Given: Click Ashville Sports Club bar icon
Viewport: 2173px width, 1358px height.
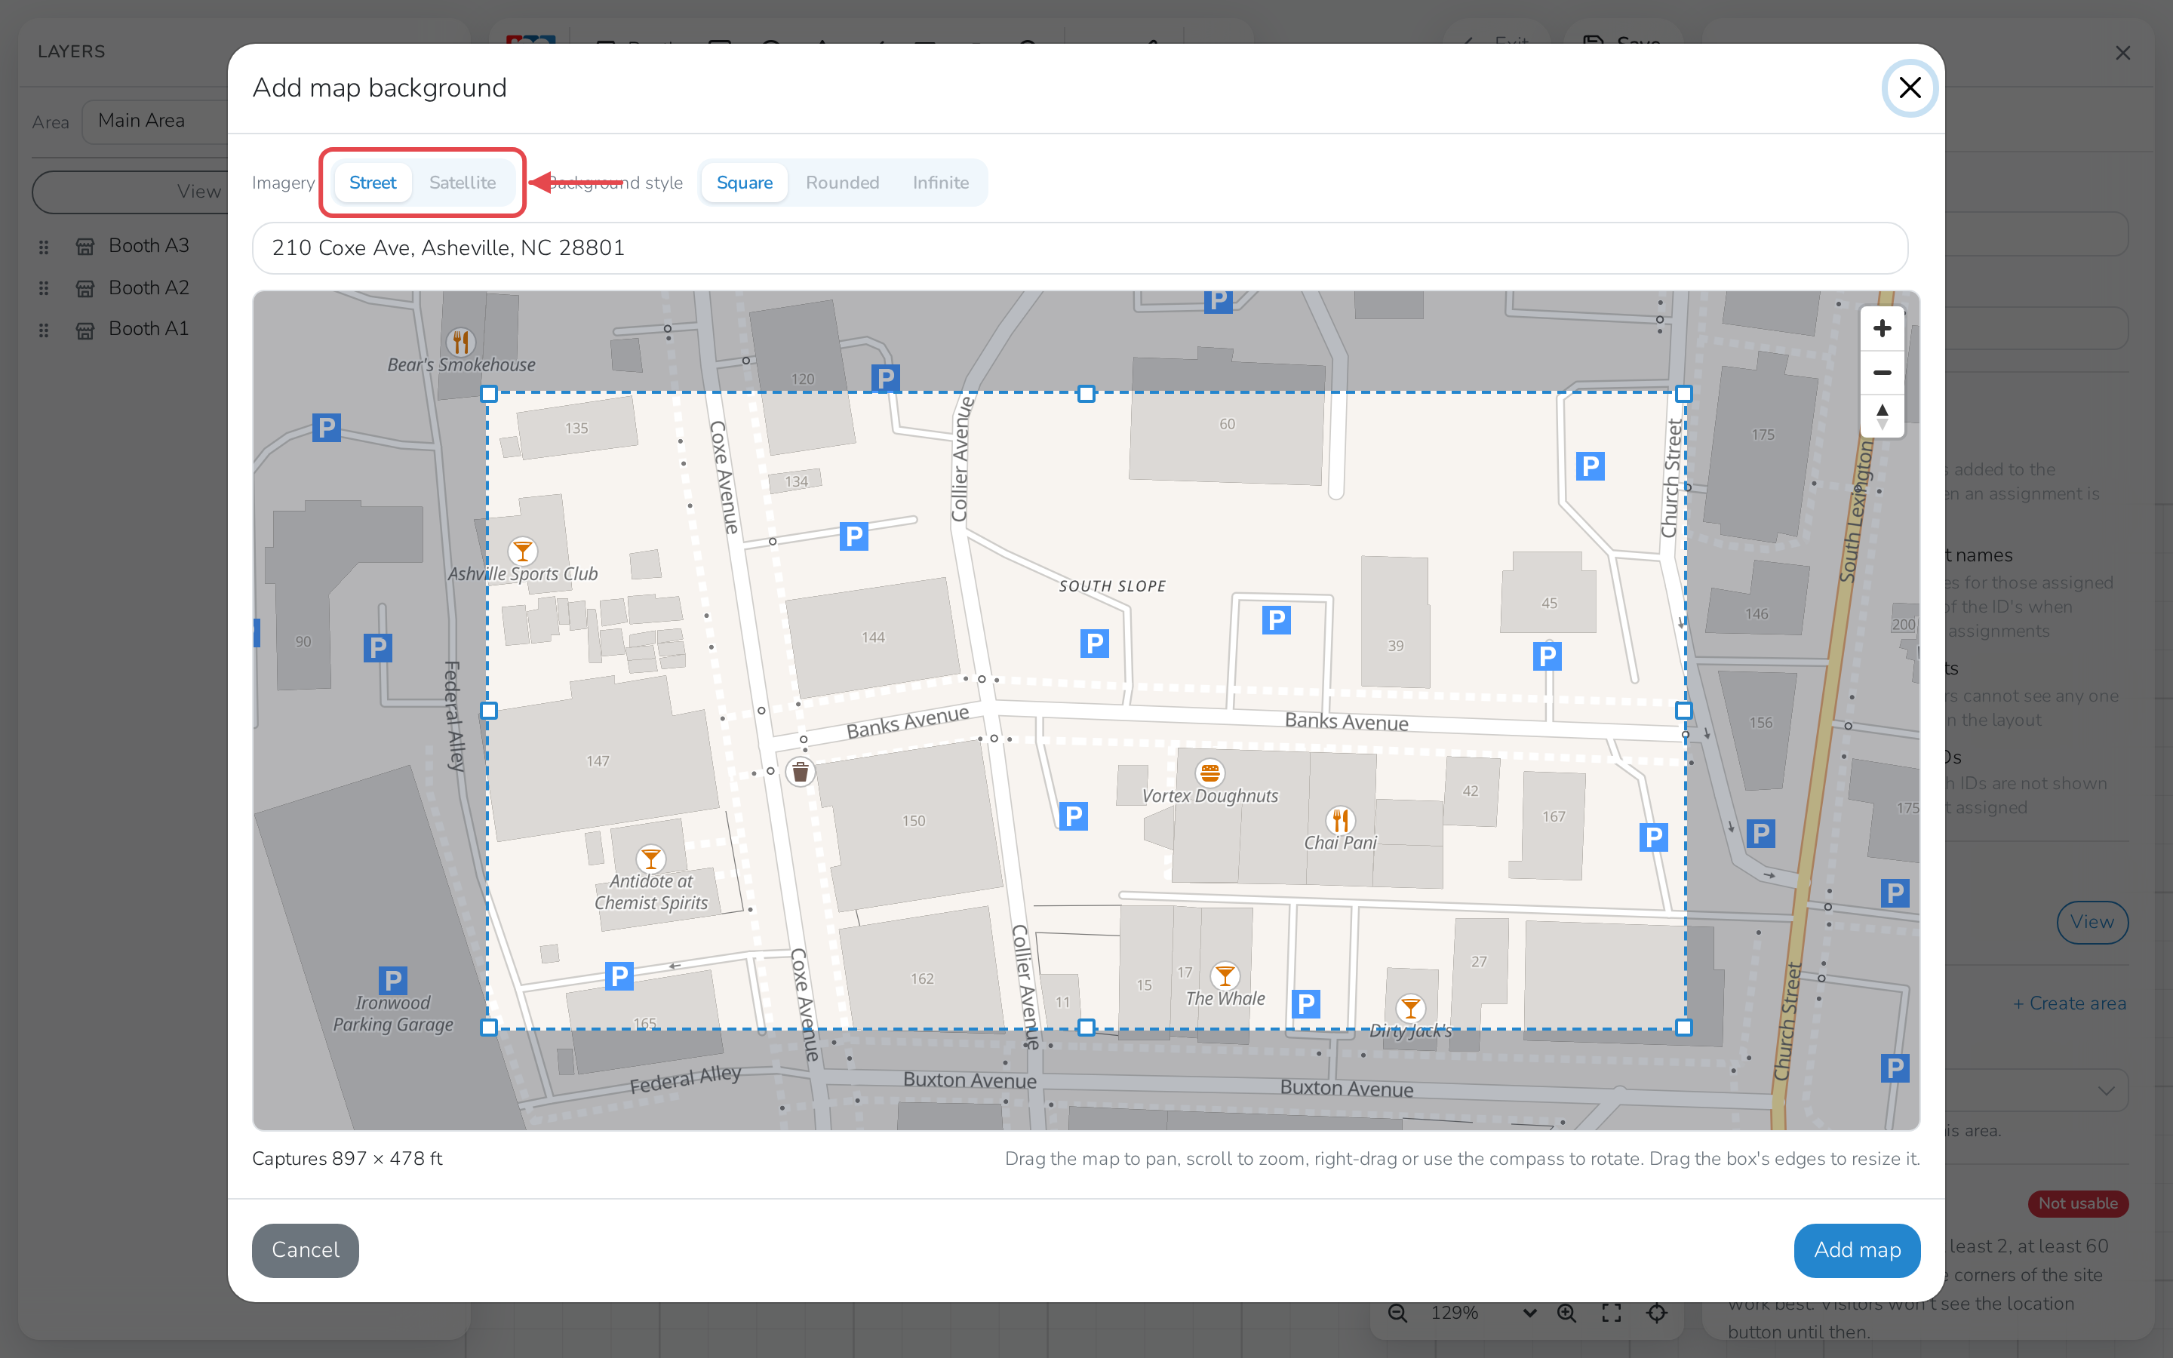Looking at the screenshot, I should [523, 551].
